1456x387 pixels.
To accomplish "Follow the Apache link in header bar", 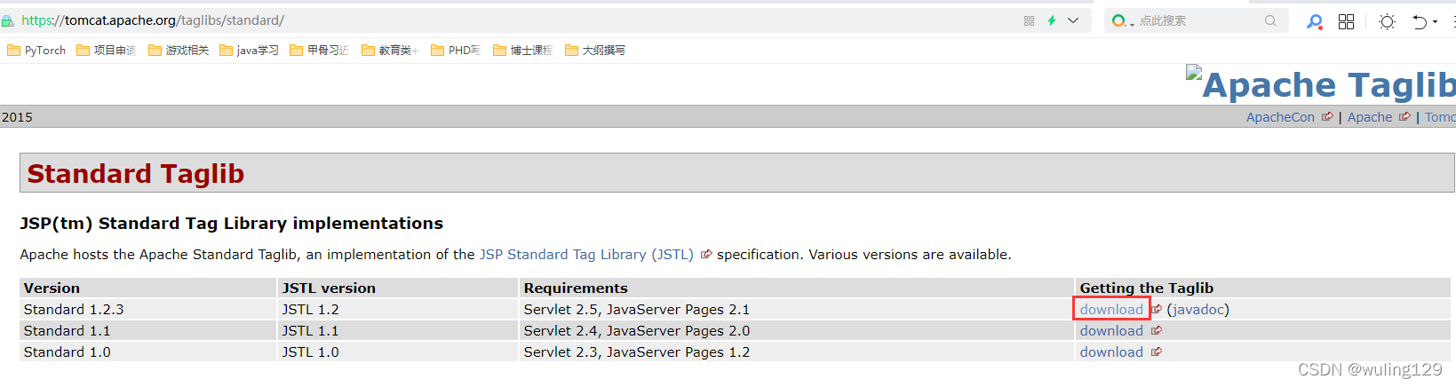I will click(1370, 117).
